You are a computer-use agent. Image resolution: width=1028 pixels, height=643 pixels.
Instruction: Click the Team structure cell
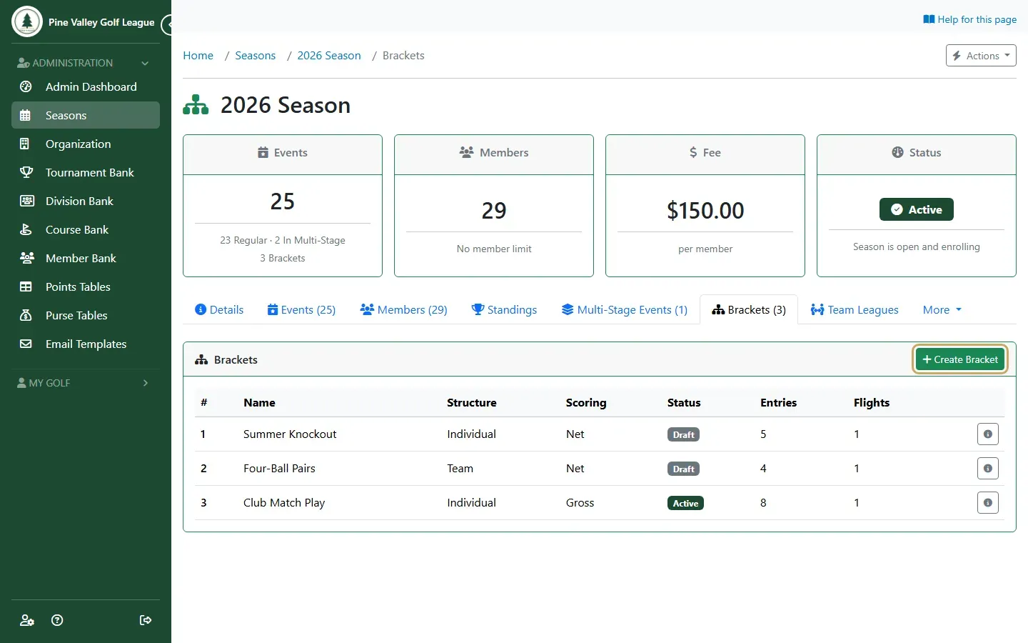click(x=460, y=469)
